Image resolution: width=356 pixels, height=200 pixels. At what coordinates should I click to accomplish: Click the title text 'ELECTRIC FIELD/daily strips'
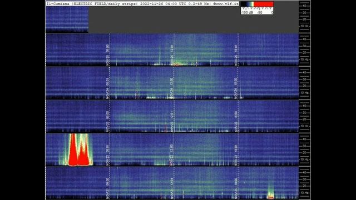point(105,4)
